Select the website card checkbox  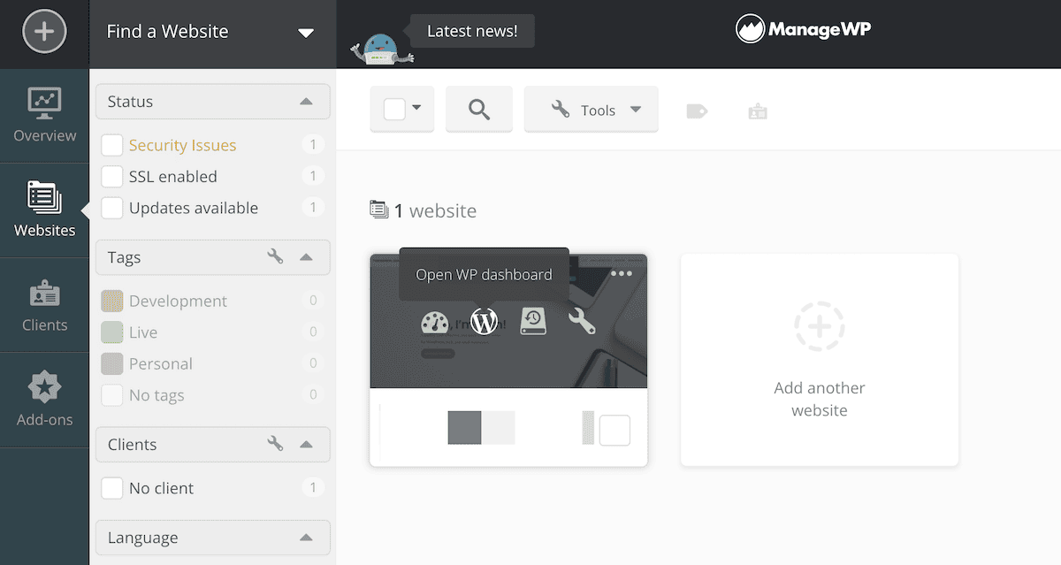(614, 430)
